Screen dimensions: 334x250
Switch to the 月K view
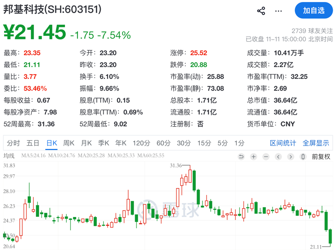[x=86, y=143]
